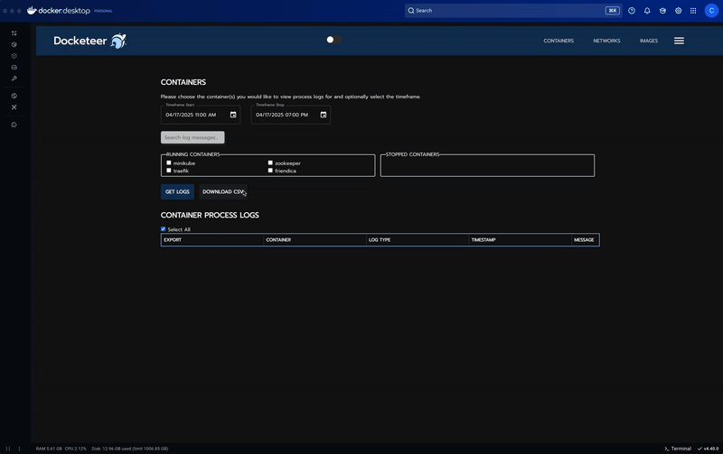Click the PERSONAL plan badge
Screen dimensions: 723x454
pos(103,11)
